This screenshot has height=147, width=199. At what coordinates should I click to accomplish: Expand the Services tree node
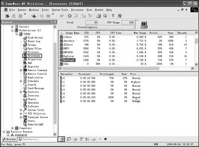[x=21, y=92]
